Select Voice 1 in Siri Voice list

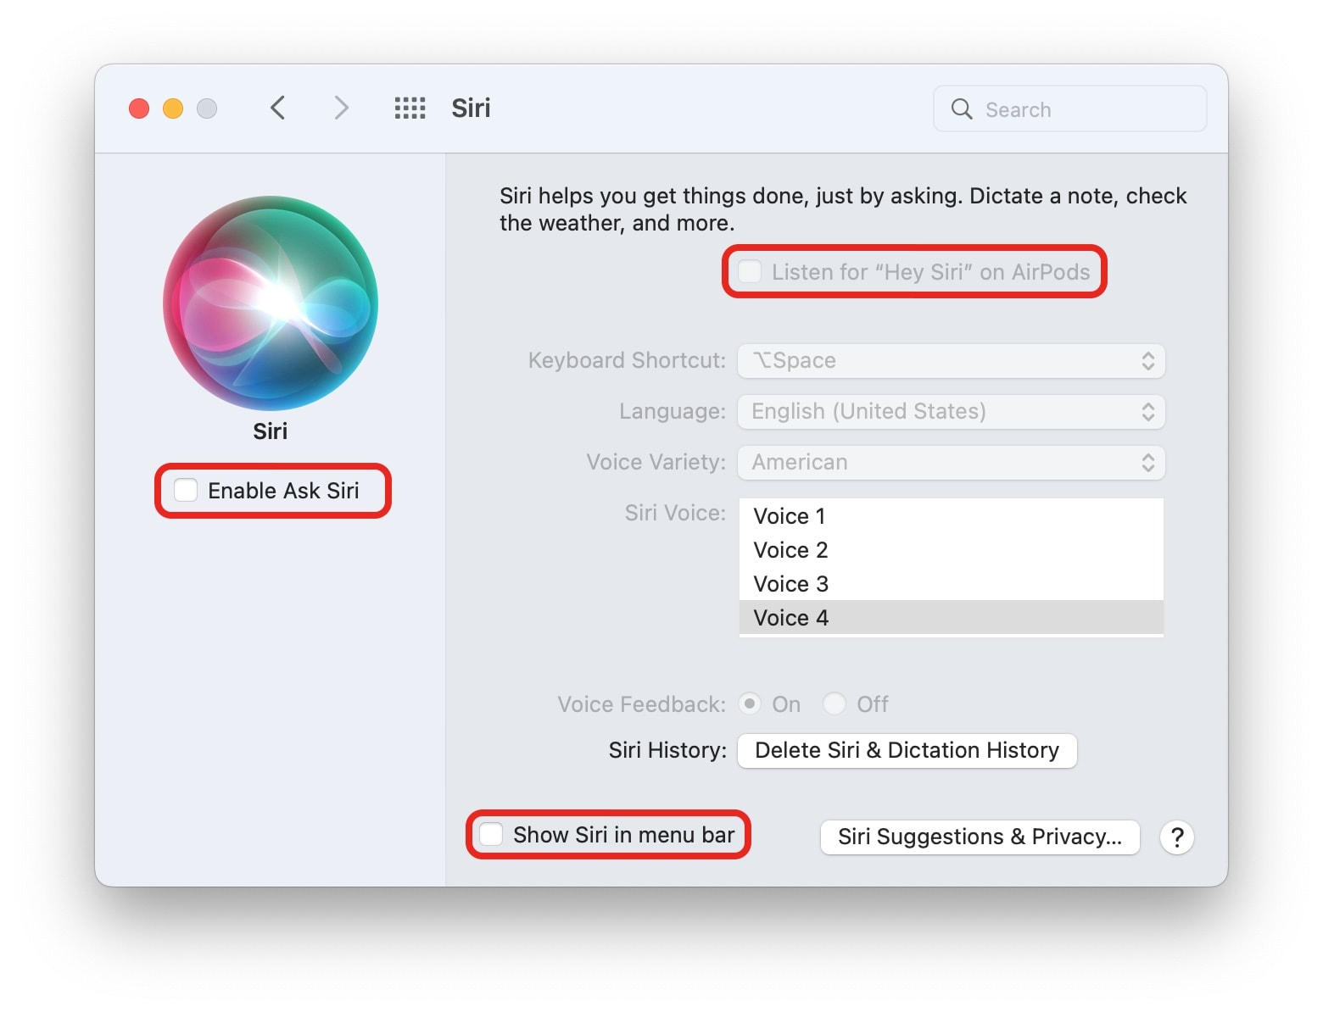pos(790,516)
